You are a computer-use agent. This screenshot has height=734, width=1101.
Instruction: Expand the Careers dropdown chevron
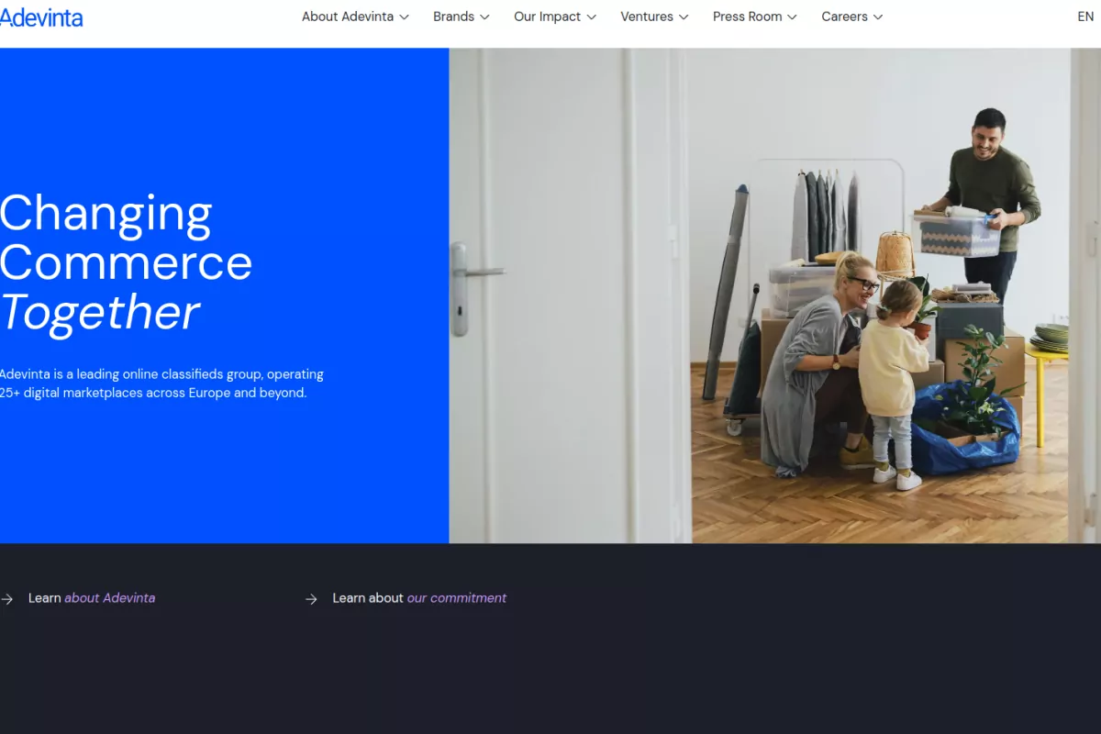click(x=879, y=17)
